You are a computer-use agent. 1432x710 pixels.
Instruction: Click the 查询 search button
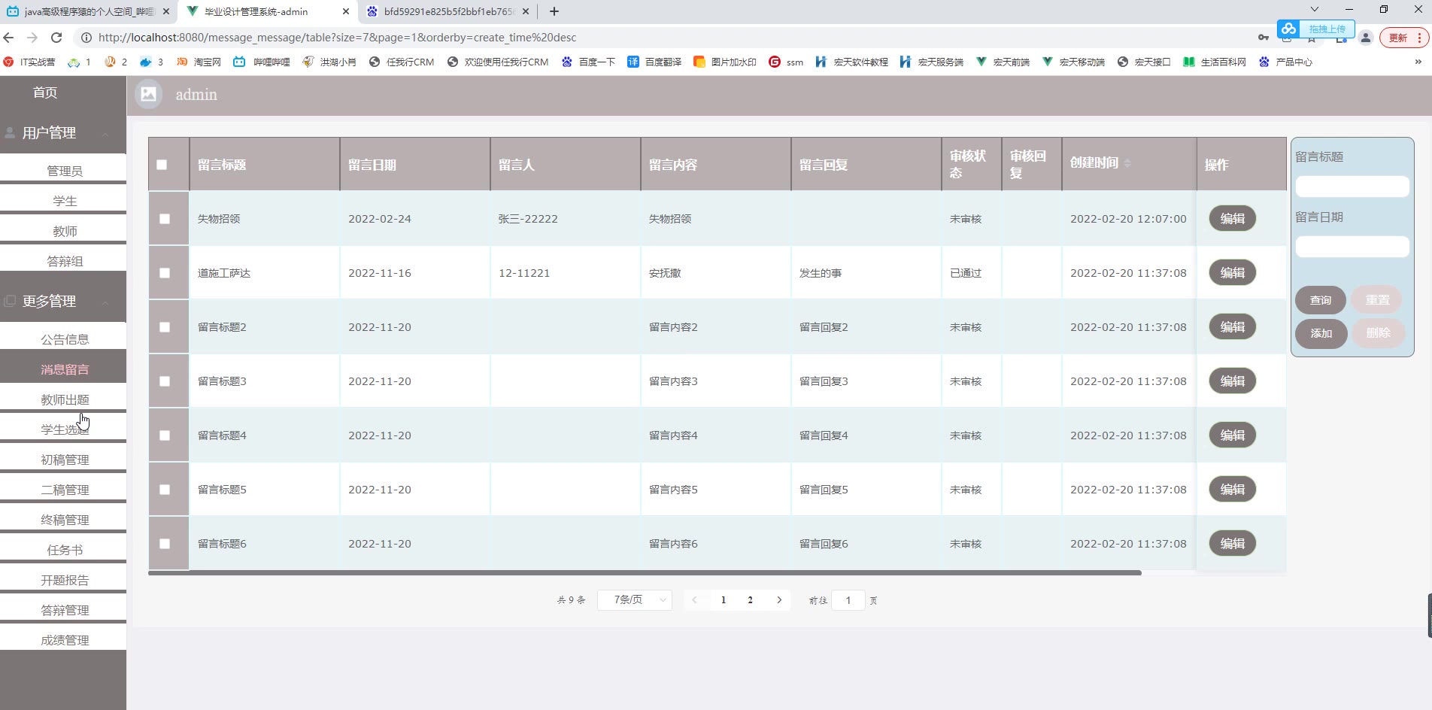1320,300
